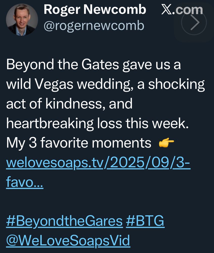
Task: Click the words "gave us a"
Action: tap(152, 65)
